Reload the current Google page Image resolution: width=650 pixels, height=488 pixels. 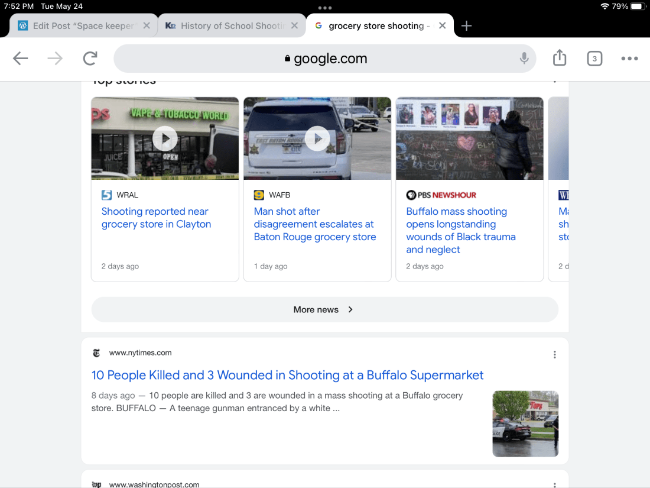90,59
